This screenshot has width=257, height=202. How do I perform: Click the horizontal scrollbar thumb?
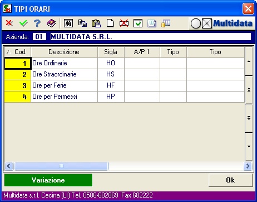pos(61,166)
